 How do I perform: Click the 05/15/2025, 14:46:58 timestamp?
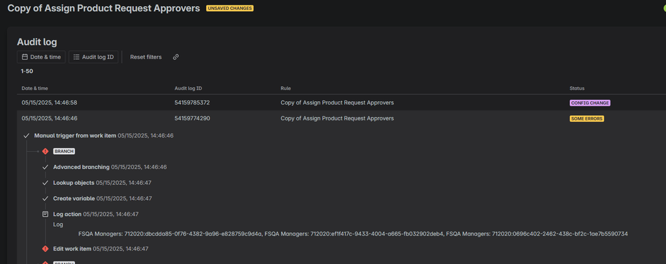tap(49, 103)
